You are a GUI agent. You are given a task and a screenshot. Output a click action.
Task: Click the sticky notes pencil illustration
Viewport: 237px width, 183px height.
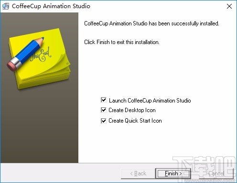(39, 58)
